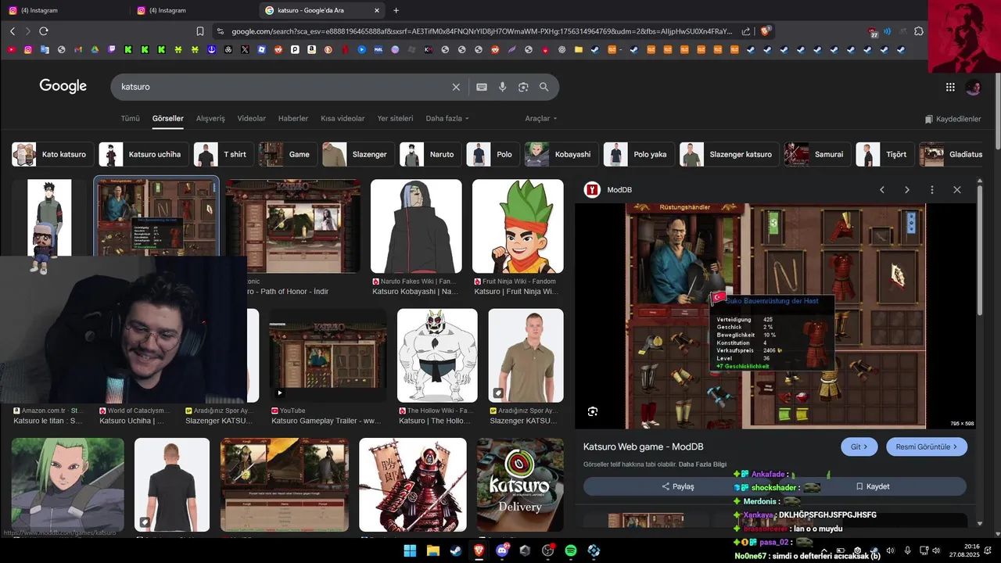Screen dimensions: 1001x563
Task: Select 'Slazenger' filter chip
Action: (359, 154)
